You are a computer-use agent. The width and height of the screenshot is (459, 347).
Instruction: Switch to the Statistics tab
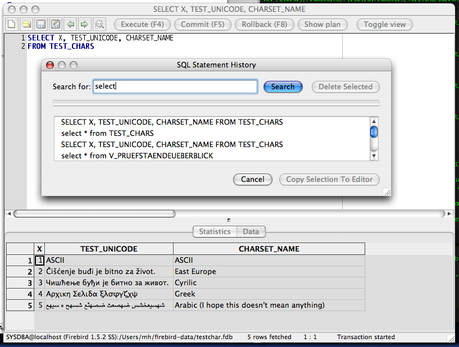[215, 231]
